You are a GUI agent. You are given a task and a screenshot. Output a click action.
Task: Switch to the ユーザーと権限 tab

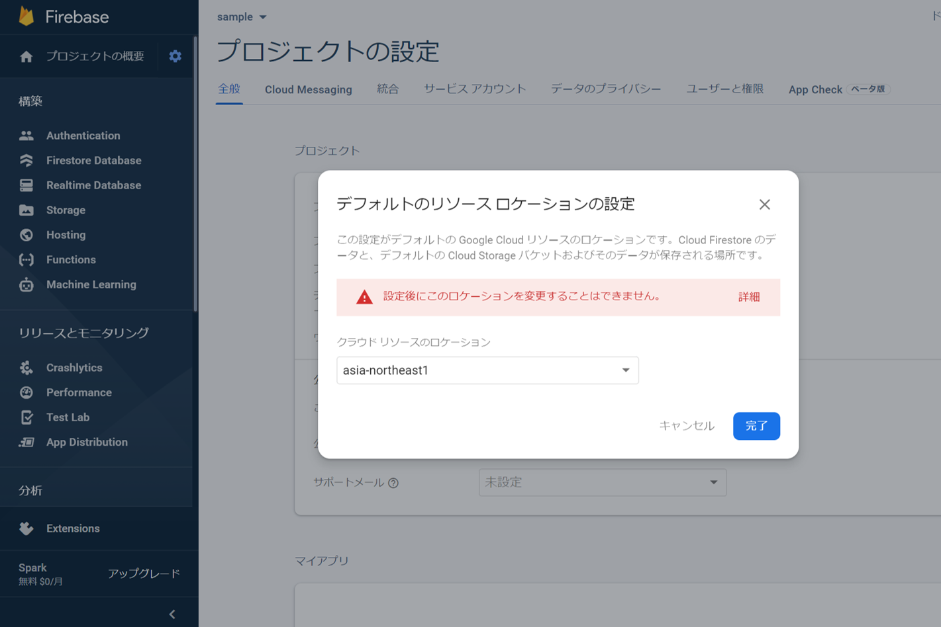724,89
